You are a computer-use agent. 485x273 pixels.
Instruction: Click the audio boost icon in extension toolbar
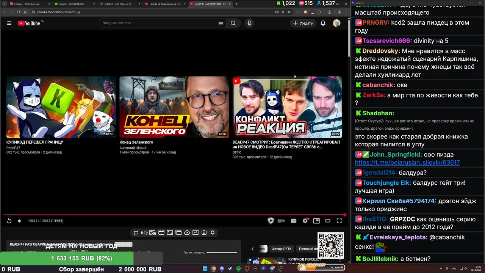coord(144,233)
